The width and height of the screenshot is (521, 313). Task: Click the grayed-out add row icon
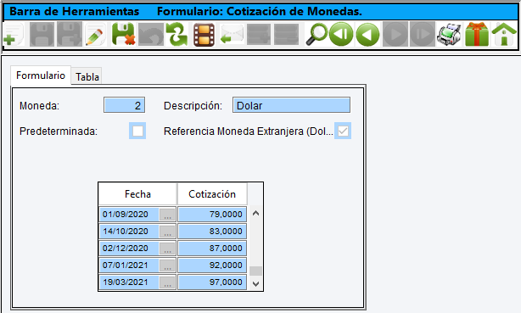click(x=259, y=34)
